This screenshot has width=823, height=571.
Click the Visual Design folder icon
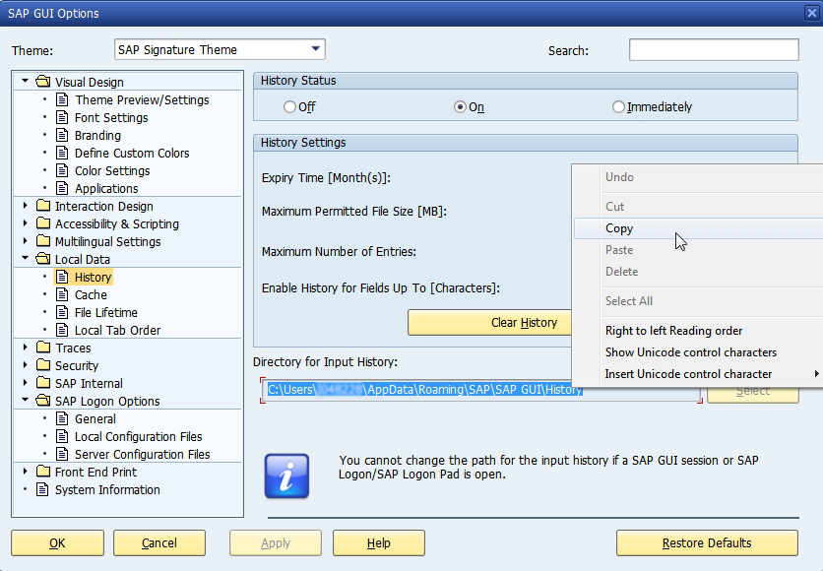click(43, 82)
